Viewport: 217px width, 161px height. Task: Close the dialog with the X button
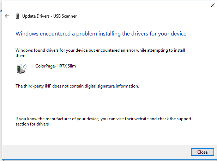[x=212, y=5]
